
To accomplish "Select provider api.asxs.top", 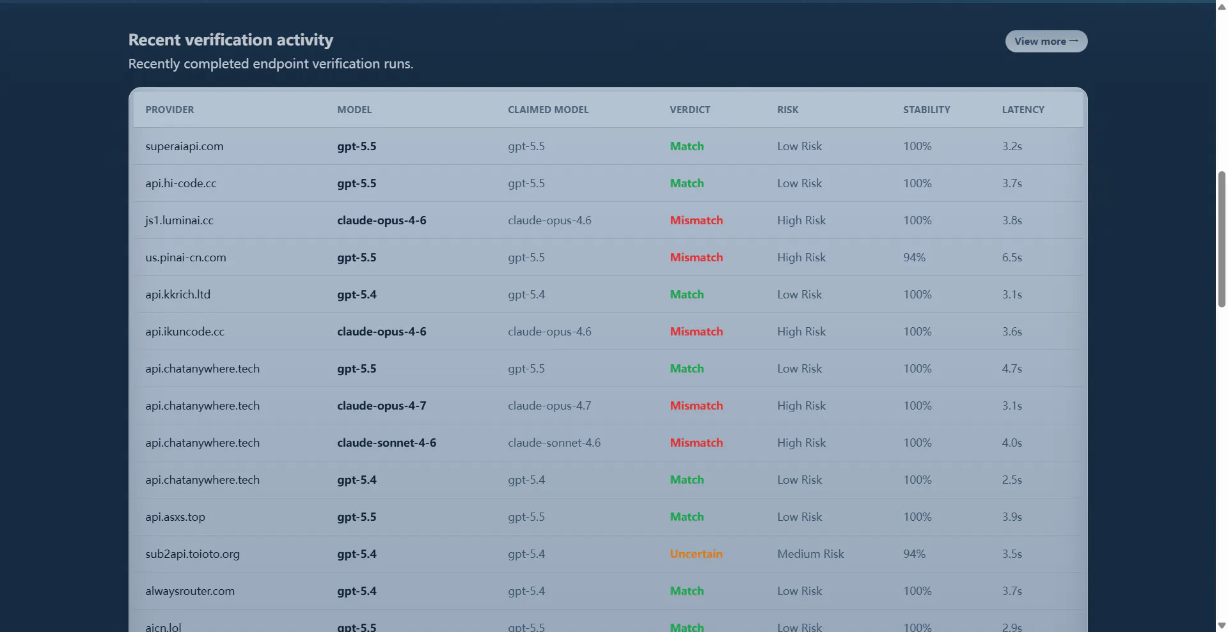I will point(175,517).
